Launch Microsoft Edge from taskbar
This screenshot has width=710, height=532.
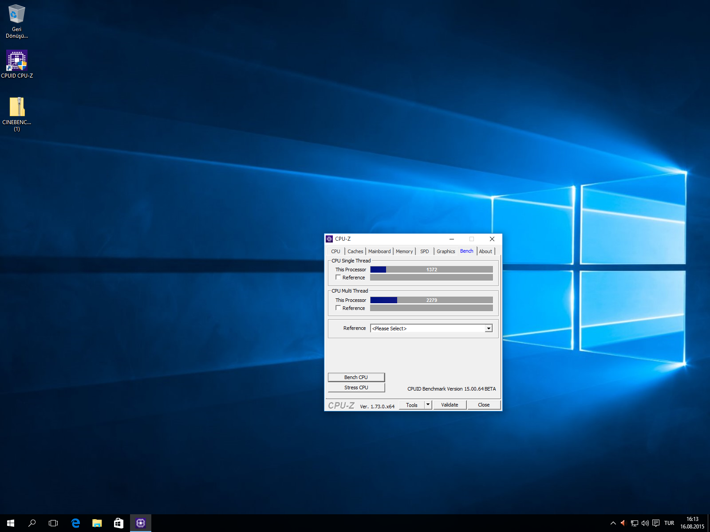click(x=75, y=523)
